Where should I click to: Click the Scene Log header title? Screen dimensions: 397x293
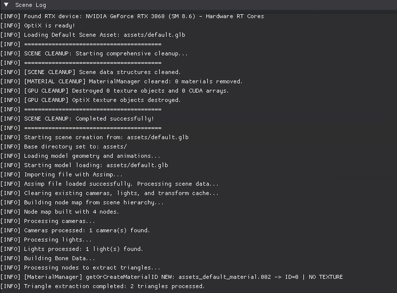(31, 4)
